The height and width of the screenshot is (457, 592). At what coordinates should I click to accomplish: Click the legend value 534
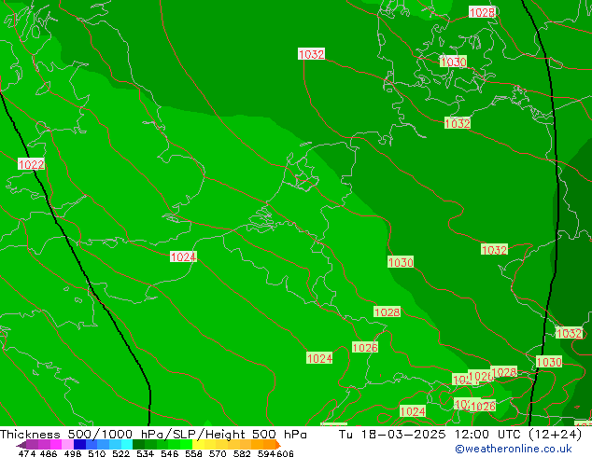[145, 453]
